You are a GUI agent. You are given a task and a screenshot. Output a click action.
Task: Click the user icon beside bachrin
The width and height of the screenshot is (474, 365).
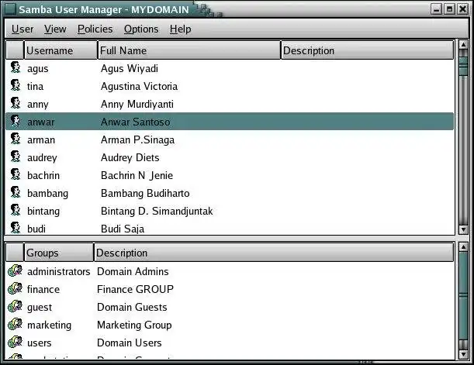pos(16,174)
